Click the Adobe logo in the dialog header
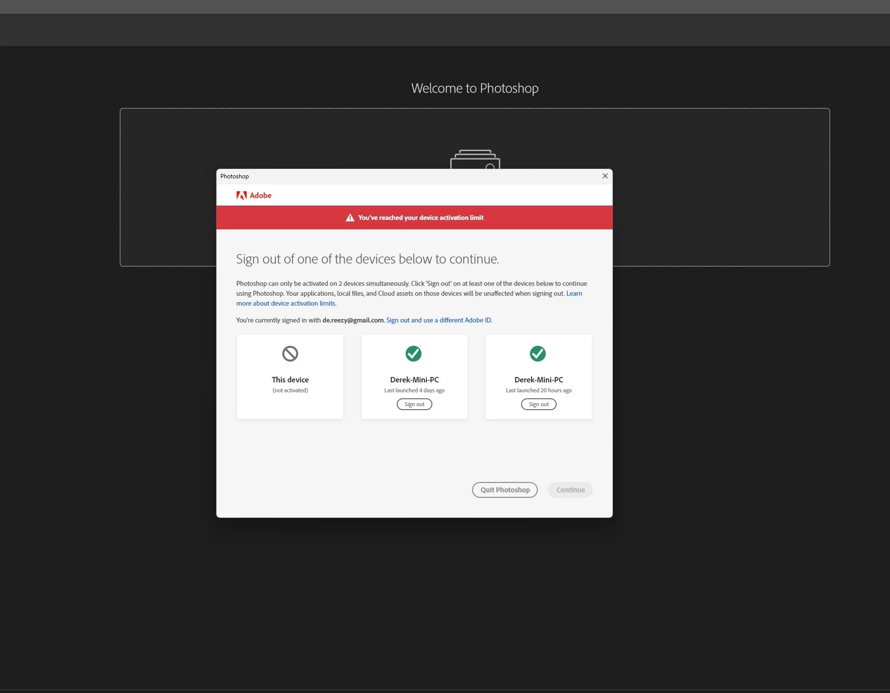The width and height of the screenshot is (890, 693). [x=254, y=195]
